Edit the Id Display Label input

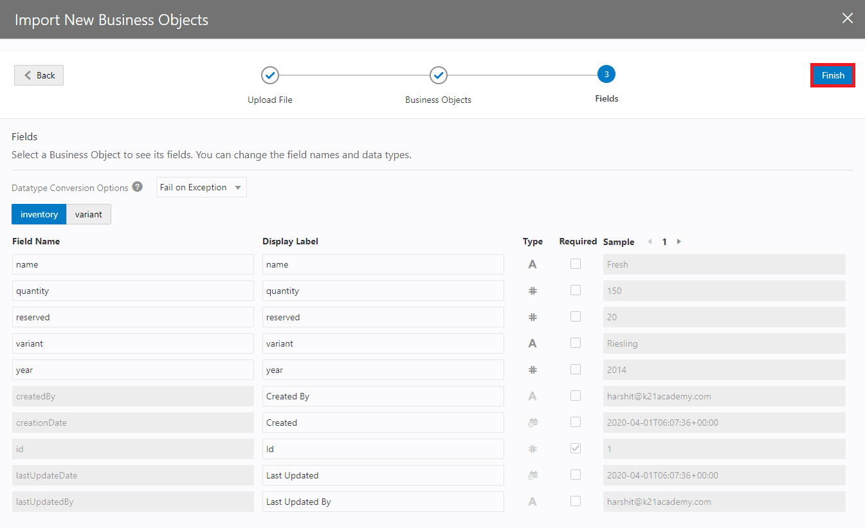pyautogui.click(x=383, y=449)
